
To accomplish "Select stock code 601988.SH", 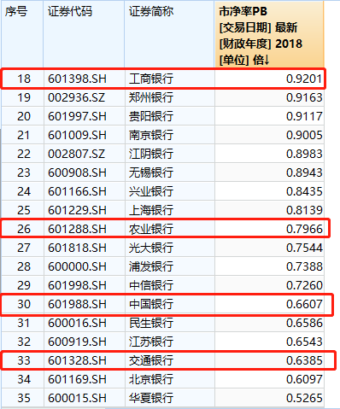I will [77, 304].
